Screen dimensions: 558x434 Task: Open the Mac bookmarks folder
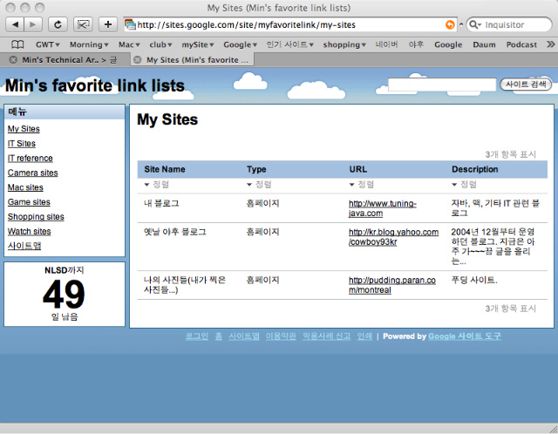click(129, 44)
